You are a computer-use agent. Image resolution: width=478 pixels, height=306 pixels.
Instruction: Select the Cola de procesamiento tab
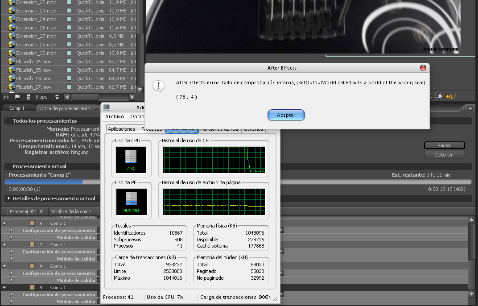66,108
